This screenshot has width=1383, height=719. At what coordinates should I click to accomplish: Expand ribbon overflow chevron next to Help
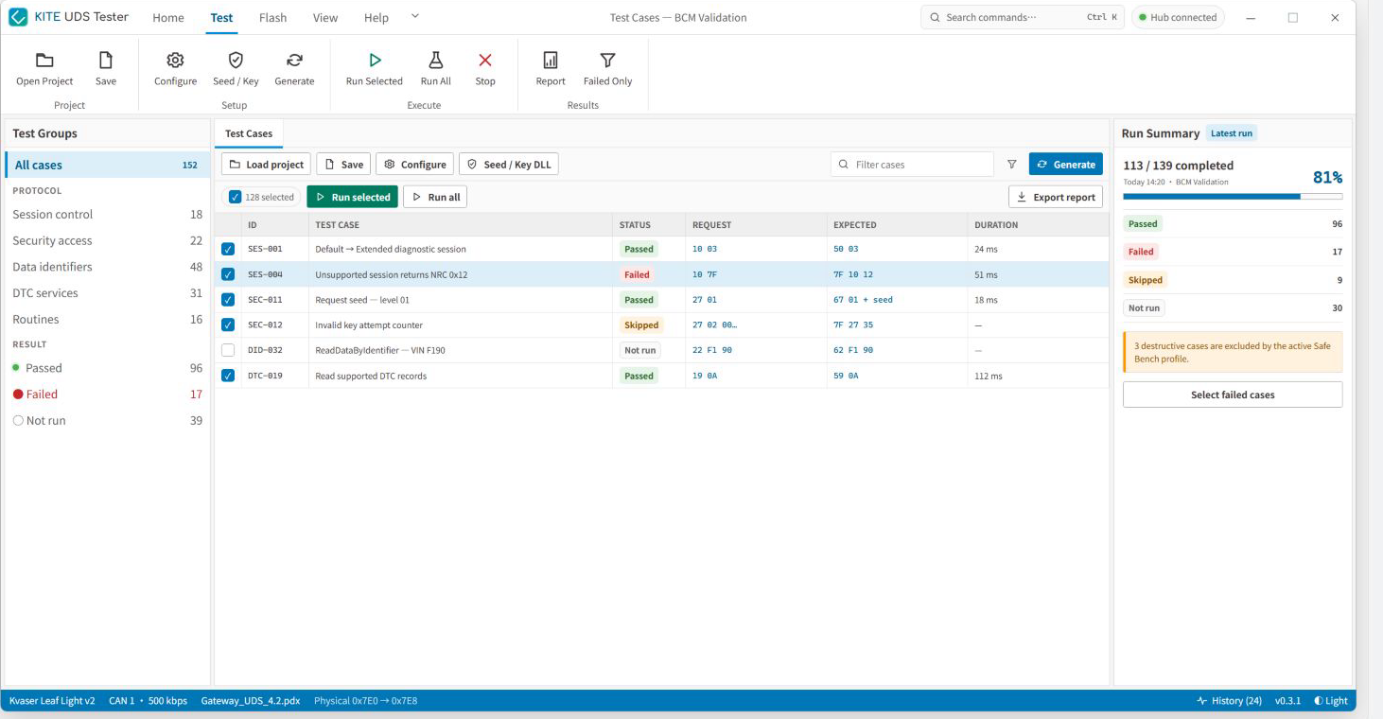coord(414,16)
